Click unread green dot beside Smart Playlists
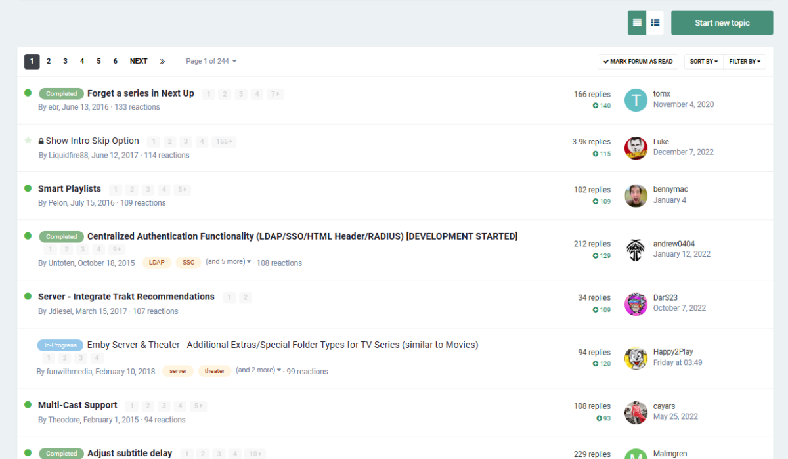The image size is (788, 459). point(28,188)
